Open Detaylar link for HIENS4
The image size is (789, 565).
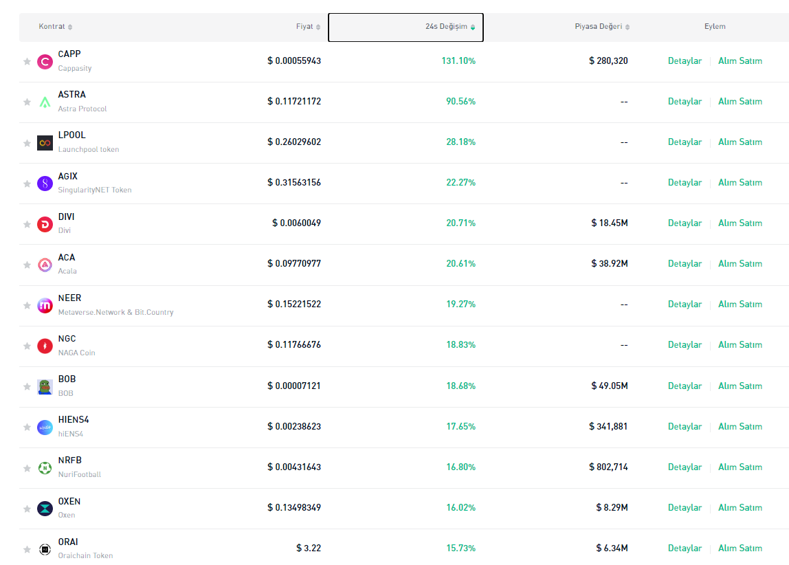pyautogui.click(x=685, y=426)
